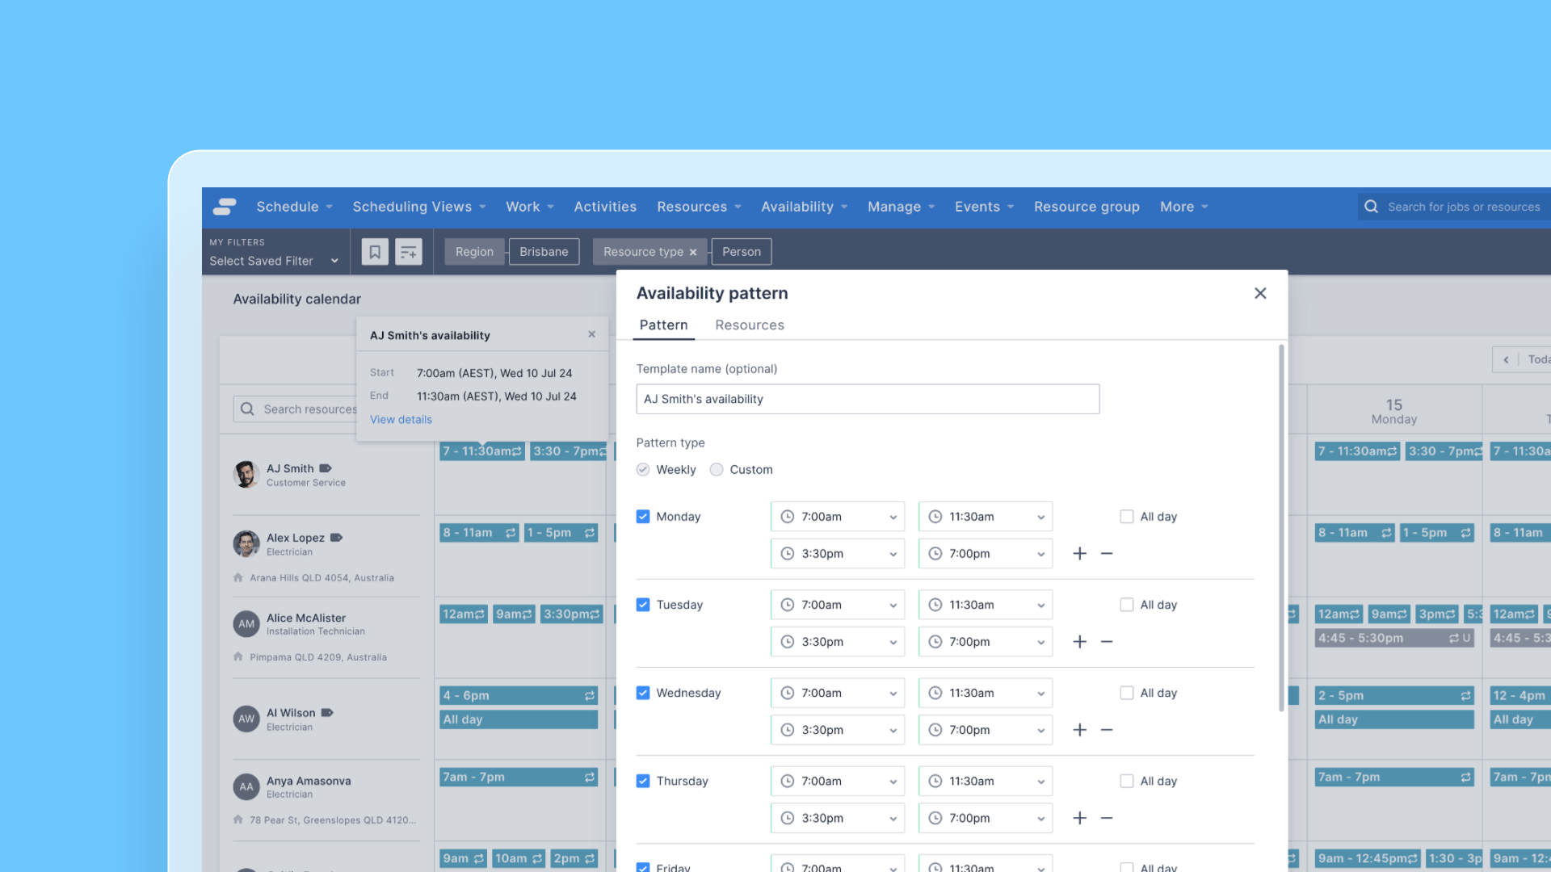
Task: Click the Person resource type value
Action: point(742,252)
